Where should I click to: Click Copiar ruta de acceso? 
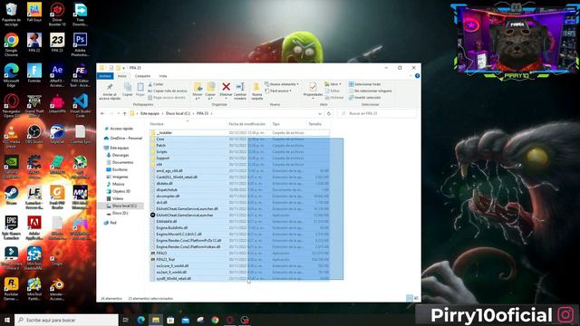click(x=167, y=91)
